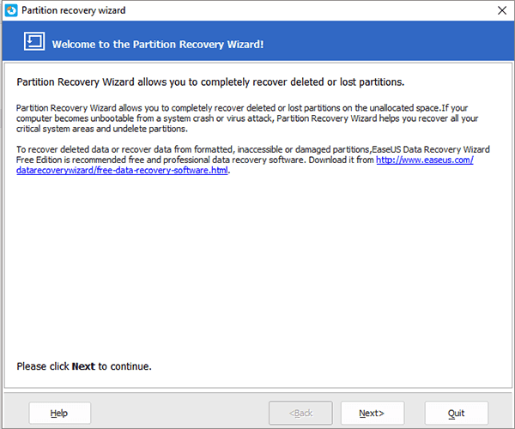
Task: Click the 'Welcome to the Partition Recovery Wizard!' header
Action: [157, 43]
